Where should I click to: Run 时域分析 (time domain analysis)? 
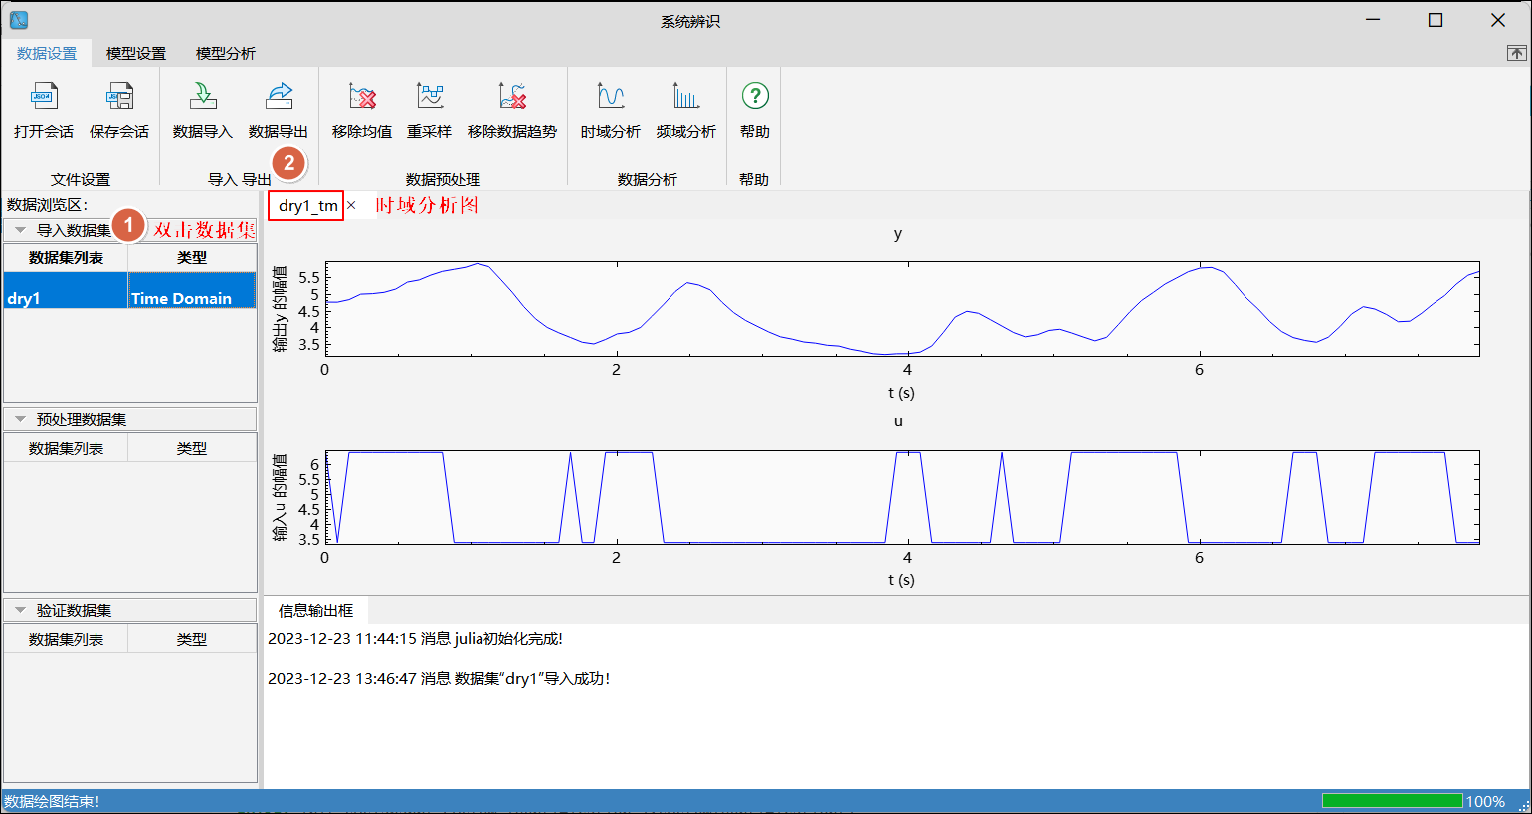point(611,97)
